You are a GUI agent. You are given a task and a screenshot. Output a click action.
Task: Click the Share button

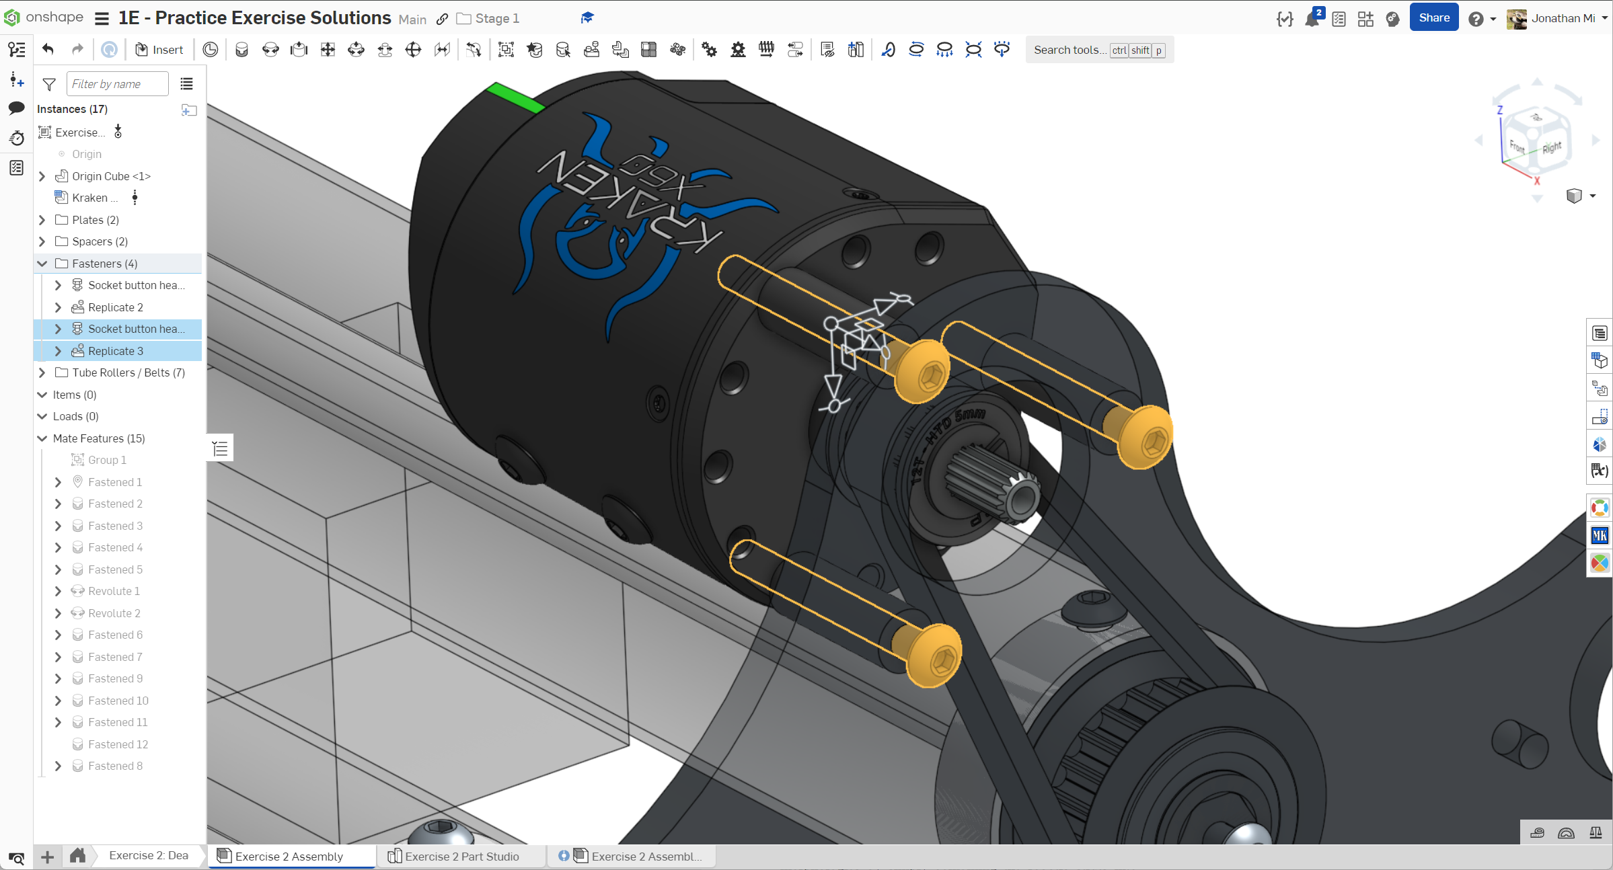pos(1433,18)
